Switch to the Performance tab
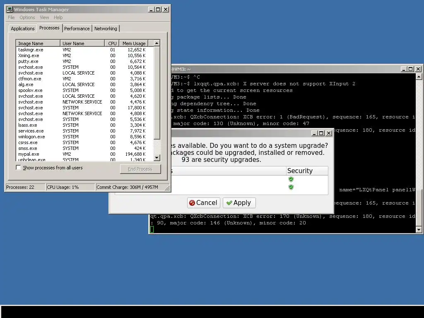The image size is (424, 318). 77,29
